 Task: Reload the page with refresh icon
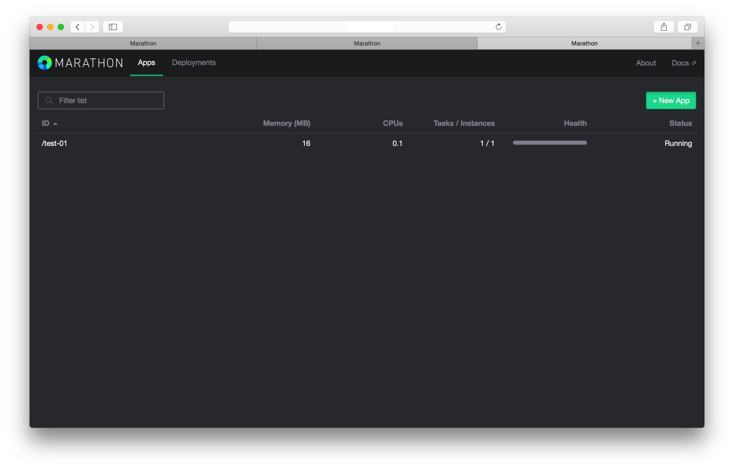(498, 27)
